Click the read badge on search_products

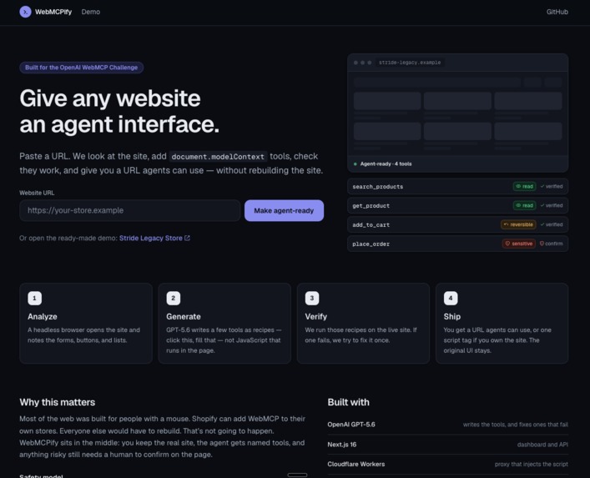pos(525,187)
